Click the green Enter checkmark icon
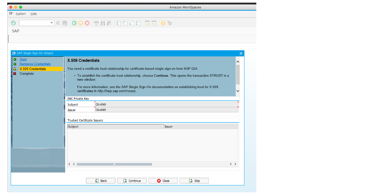The image size is (390, 195). [x=13, y=23]
